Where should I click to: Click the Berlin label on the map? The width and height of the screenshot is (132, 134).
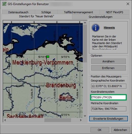(x=66, y=98)
